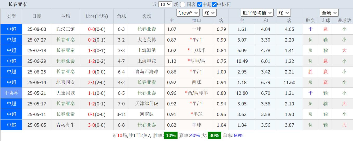Open the recent matches count dropdown
The width and height of the screenshot is (353, 141).
click(165, 4)
